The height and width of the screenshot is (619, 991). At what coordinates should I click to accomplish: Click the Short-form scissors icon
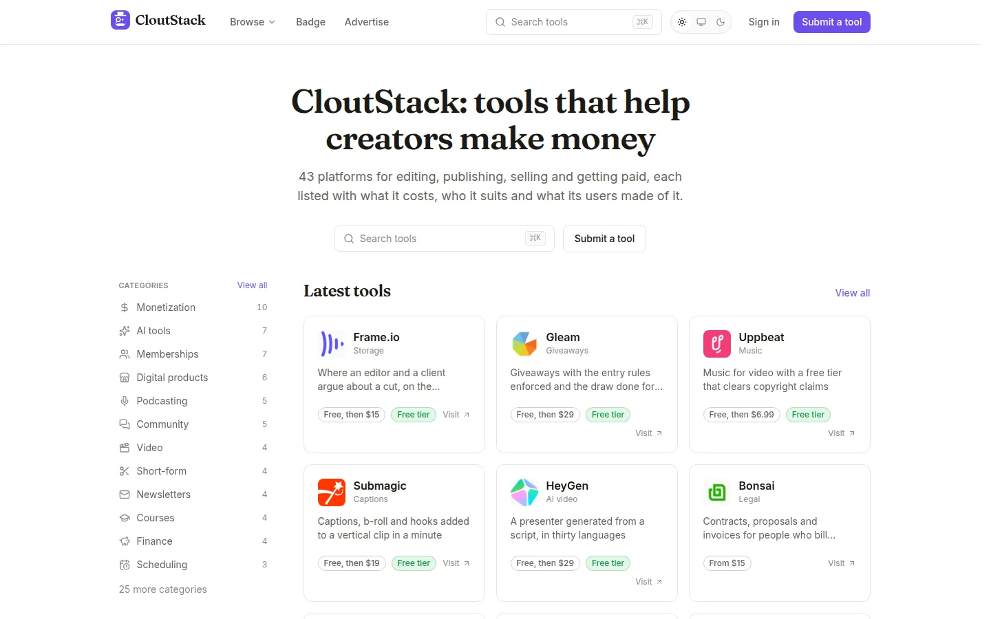[x=125, y=471]
